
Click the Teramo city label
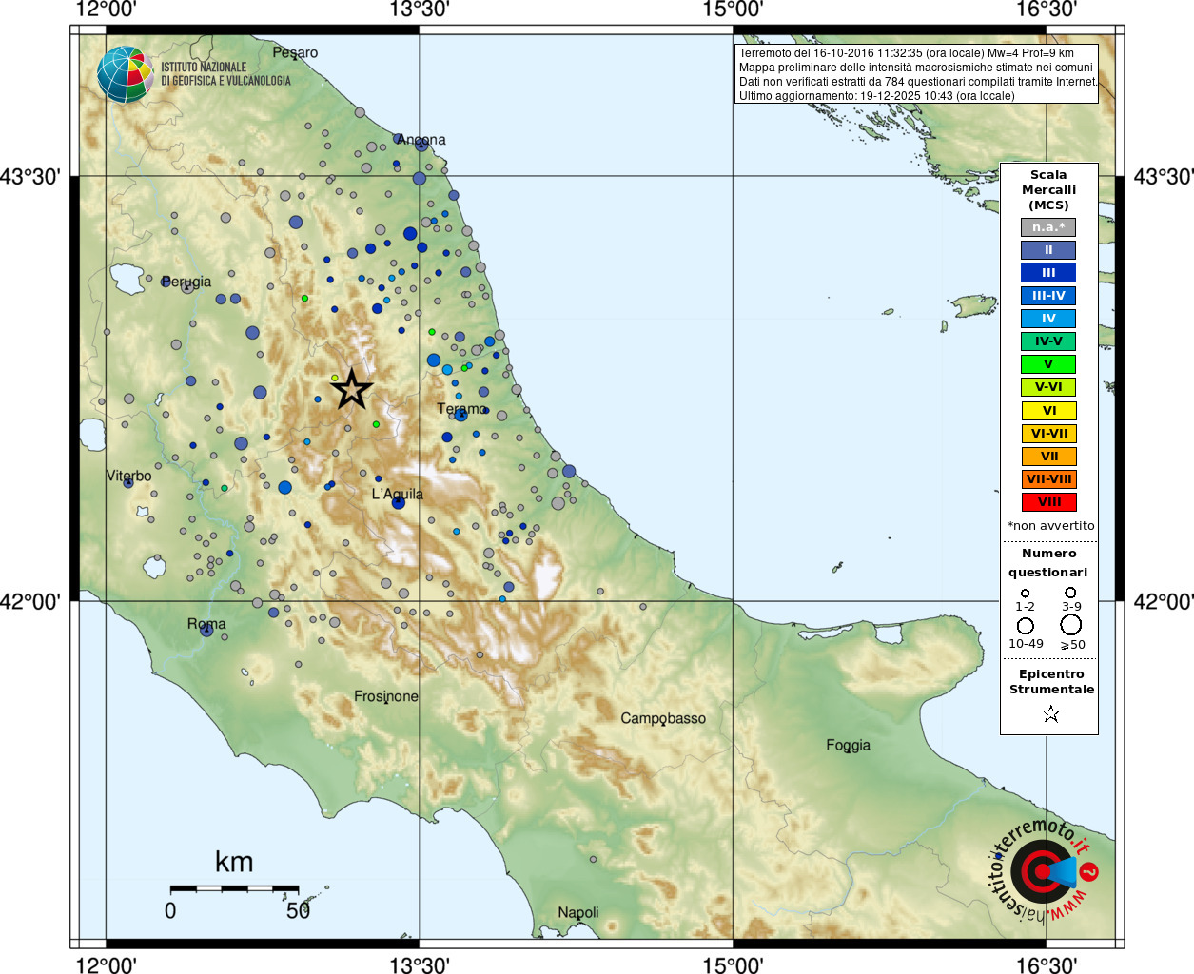461,409
